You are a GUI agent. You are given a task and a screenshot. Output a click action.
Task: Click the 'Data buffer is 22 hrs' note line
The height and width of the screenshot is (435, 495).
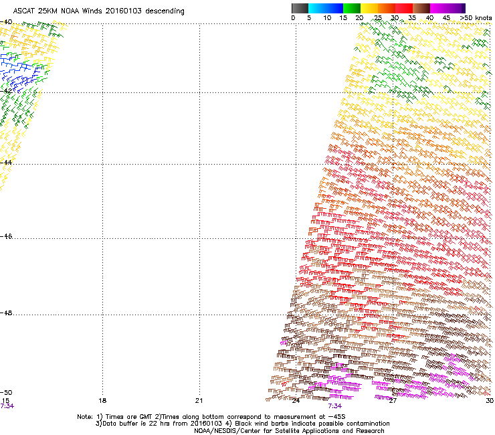click(x=242, y=424)
